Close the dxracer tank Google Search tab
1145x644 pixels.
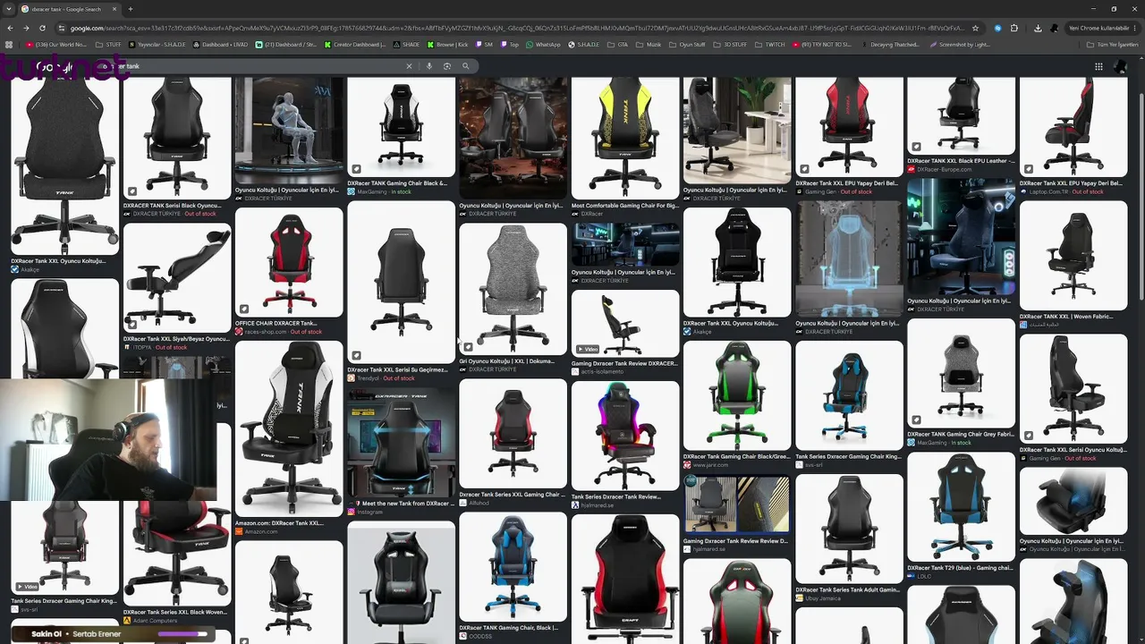tap(114, 9)
